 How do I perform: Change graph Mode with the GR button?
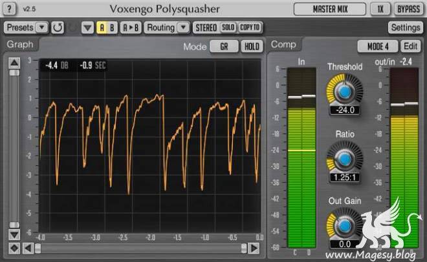(224, 46)
